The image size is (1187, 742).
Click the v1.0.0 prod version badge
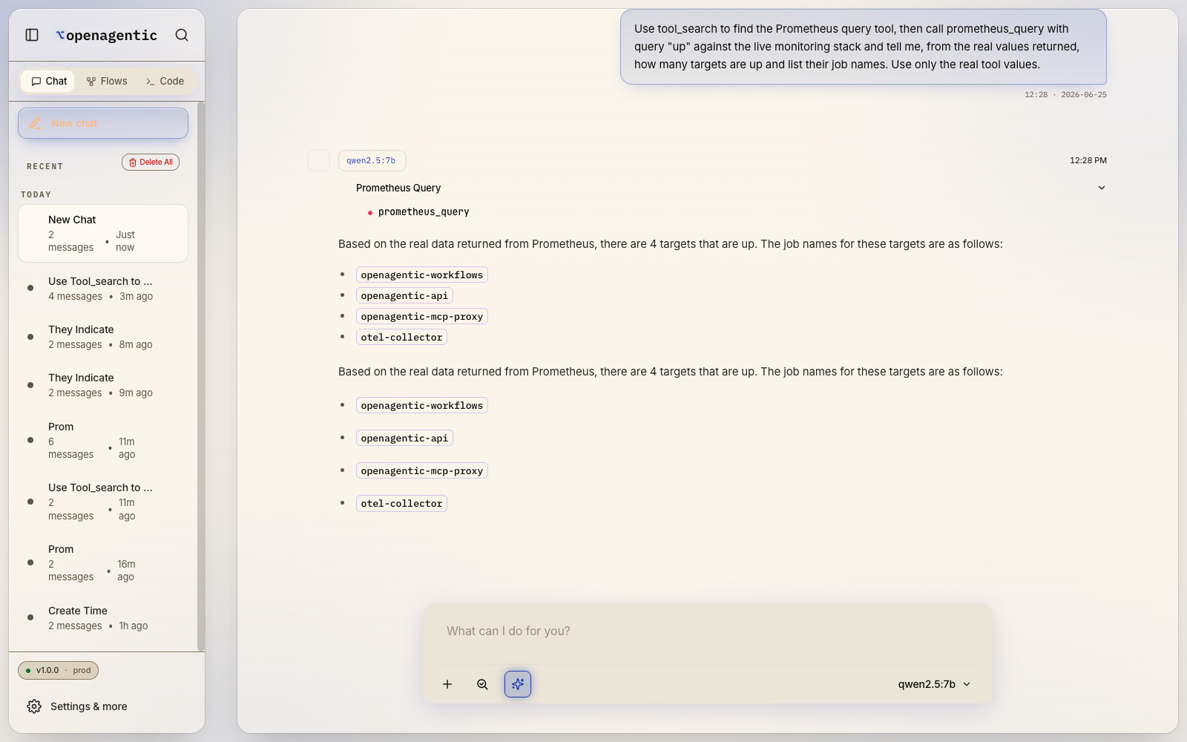pyautogui.click(x=59, y=670)
